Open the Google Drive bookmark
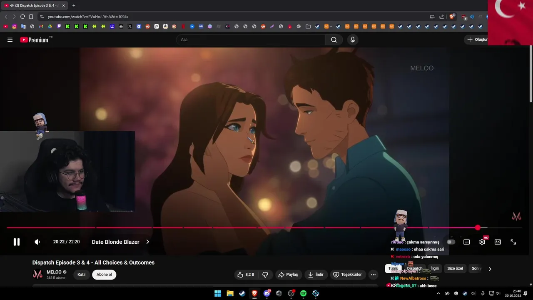Image resolution: width=533 pixels, height=300 pixels. [x=50, y=26]
